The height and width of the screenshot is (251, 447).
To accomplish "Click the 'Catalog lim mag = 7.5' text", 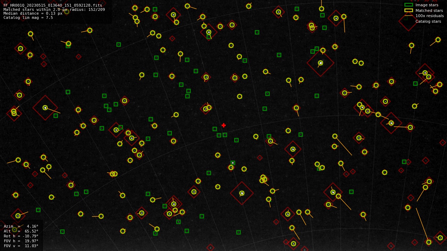I will coord(28,17).
